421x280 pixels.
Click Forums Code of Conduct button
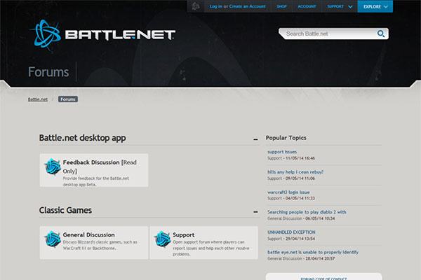[x=323, y=277]
